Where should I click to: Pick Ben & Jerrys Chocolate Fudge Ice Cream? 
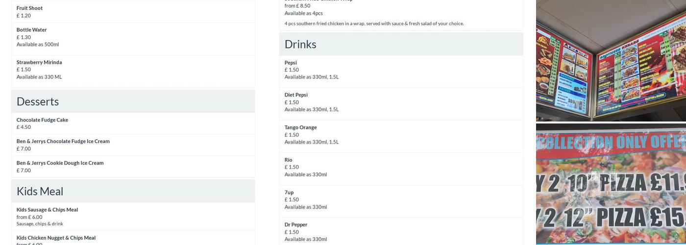133,145
